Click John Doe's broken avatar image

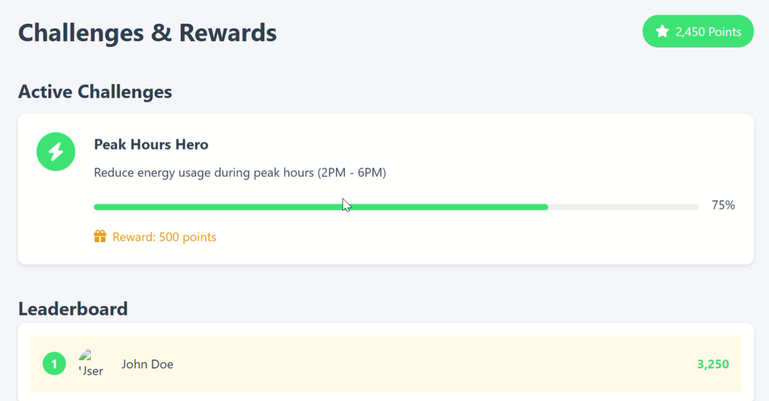[91, 364]
